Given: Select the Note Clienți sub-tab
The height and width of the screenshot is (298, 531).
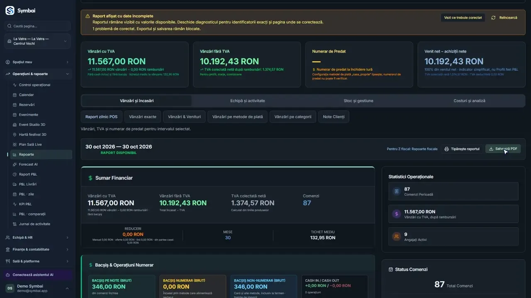Looking at the screenshot, I should pyautogui.click(x=334, y=117).
